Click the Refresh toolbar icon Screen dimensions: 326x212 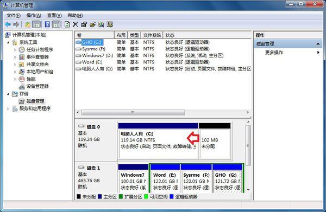pyautogui.click(x=67, y=24)
